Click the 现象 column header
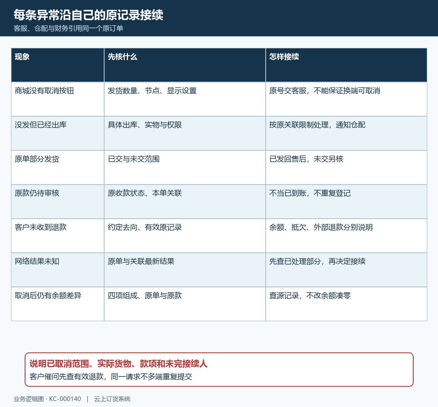This screenshot has width=438, height=407. pyautogui.click(x=57, y=65)
